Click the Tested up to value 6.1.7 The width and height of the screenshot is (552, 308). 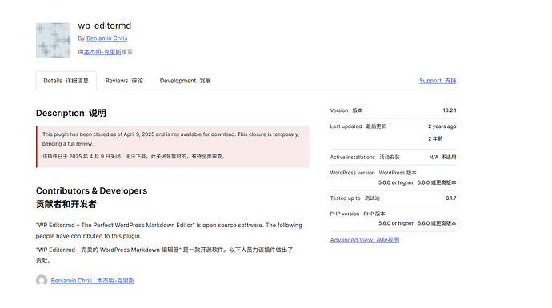coord(450,198)
